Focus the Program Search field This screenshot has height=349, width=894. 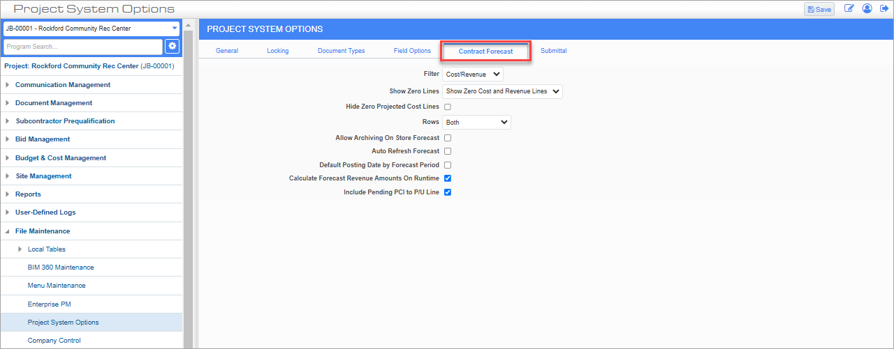pos(82,47)
